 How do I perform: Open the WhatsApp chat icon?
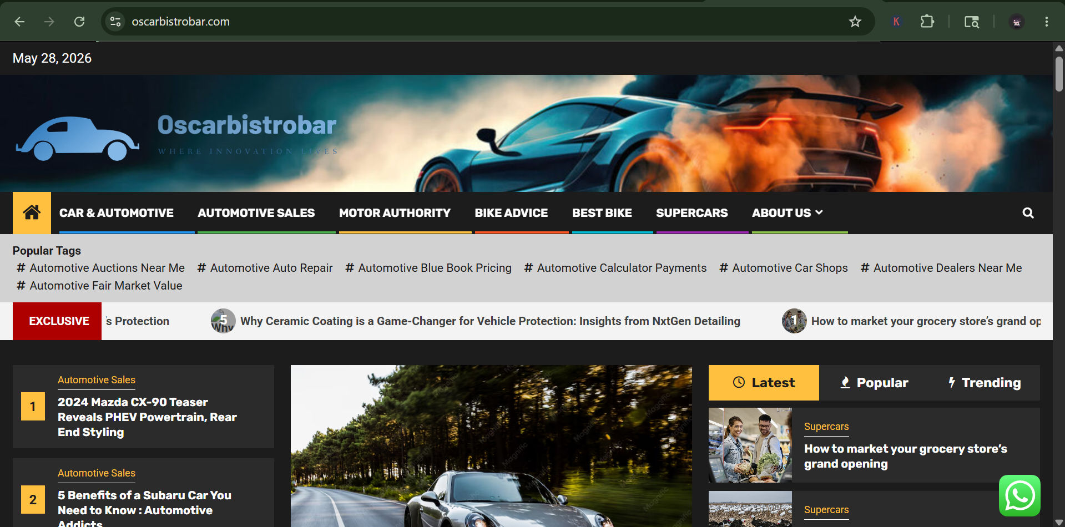click(x=1019, y=495)
